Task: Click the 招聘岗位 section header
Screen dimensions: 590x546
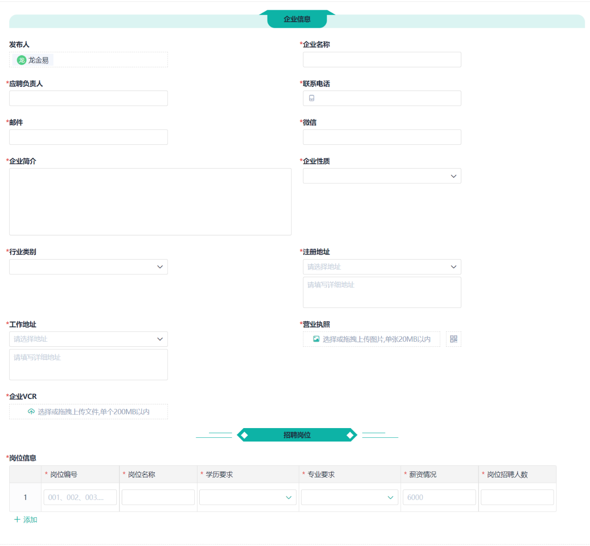Action: coord(297,435)
